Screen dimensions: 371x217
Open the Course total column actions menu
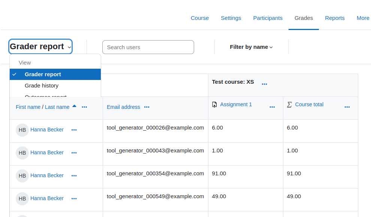(x=347, y=107)
